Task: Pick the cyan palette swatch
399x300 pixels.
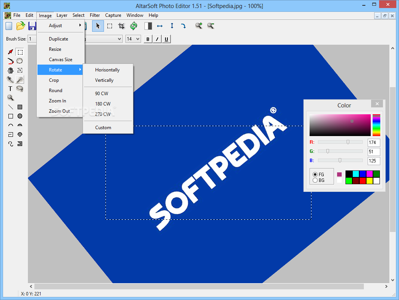Action: point(356,174)
